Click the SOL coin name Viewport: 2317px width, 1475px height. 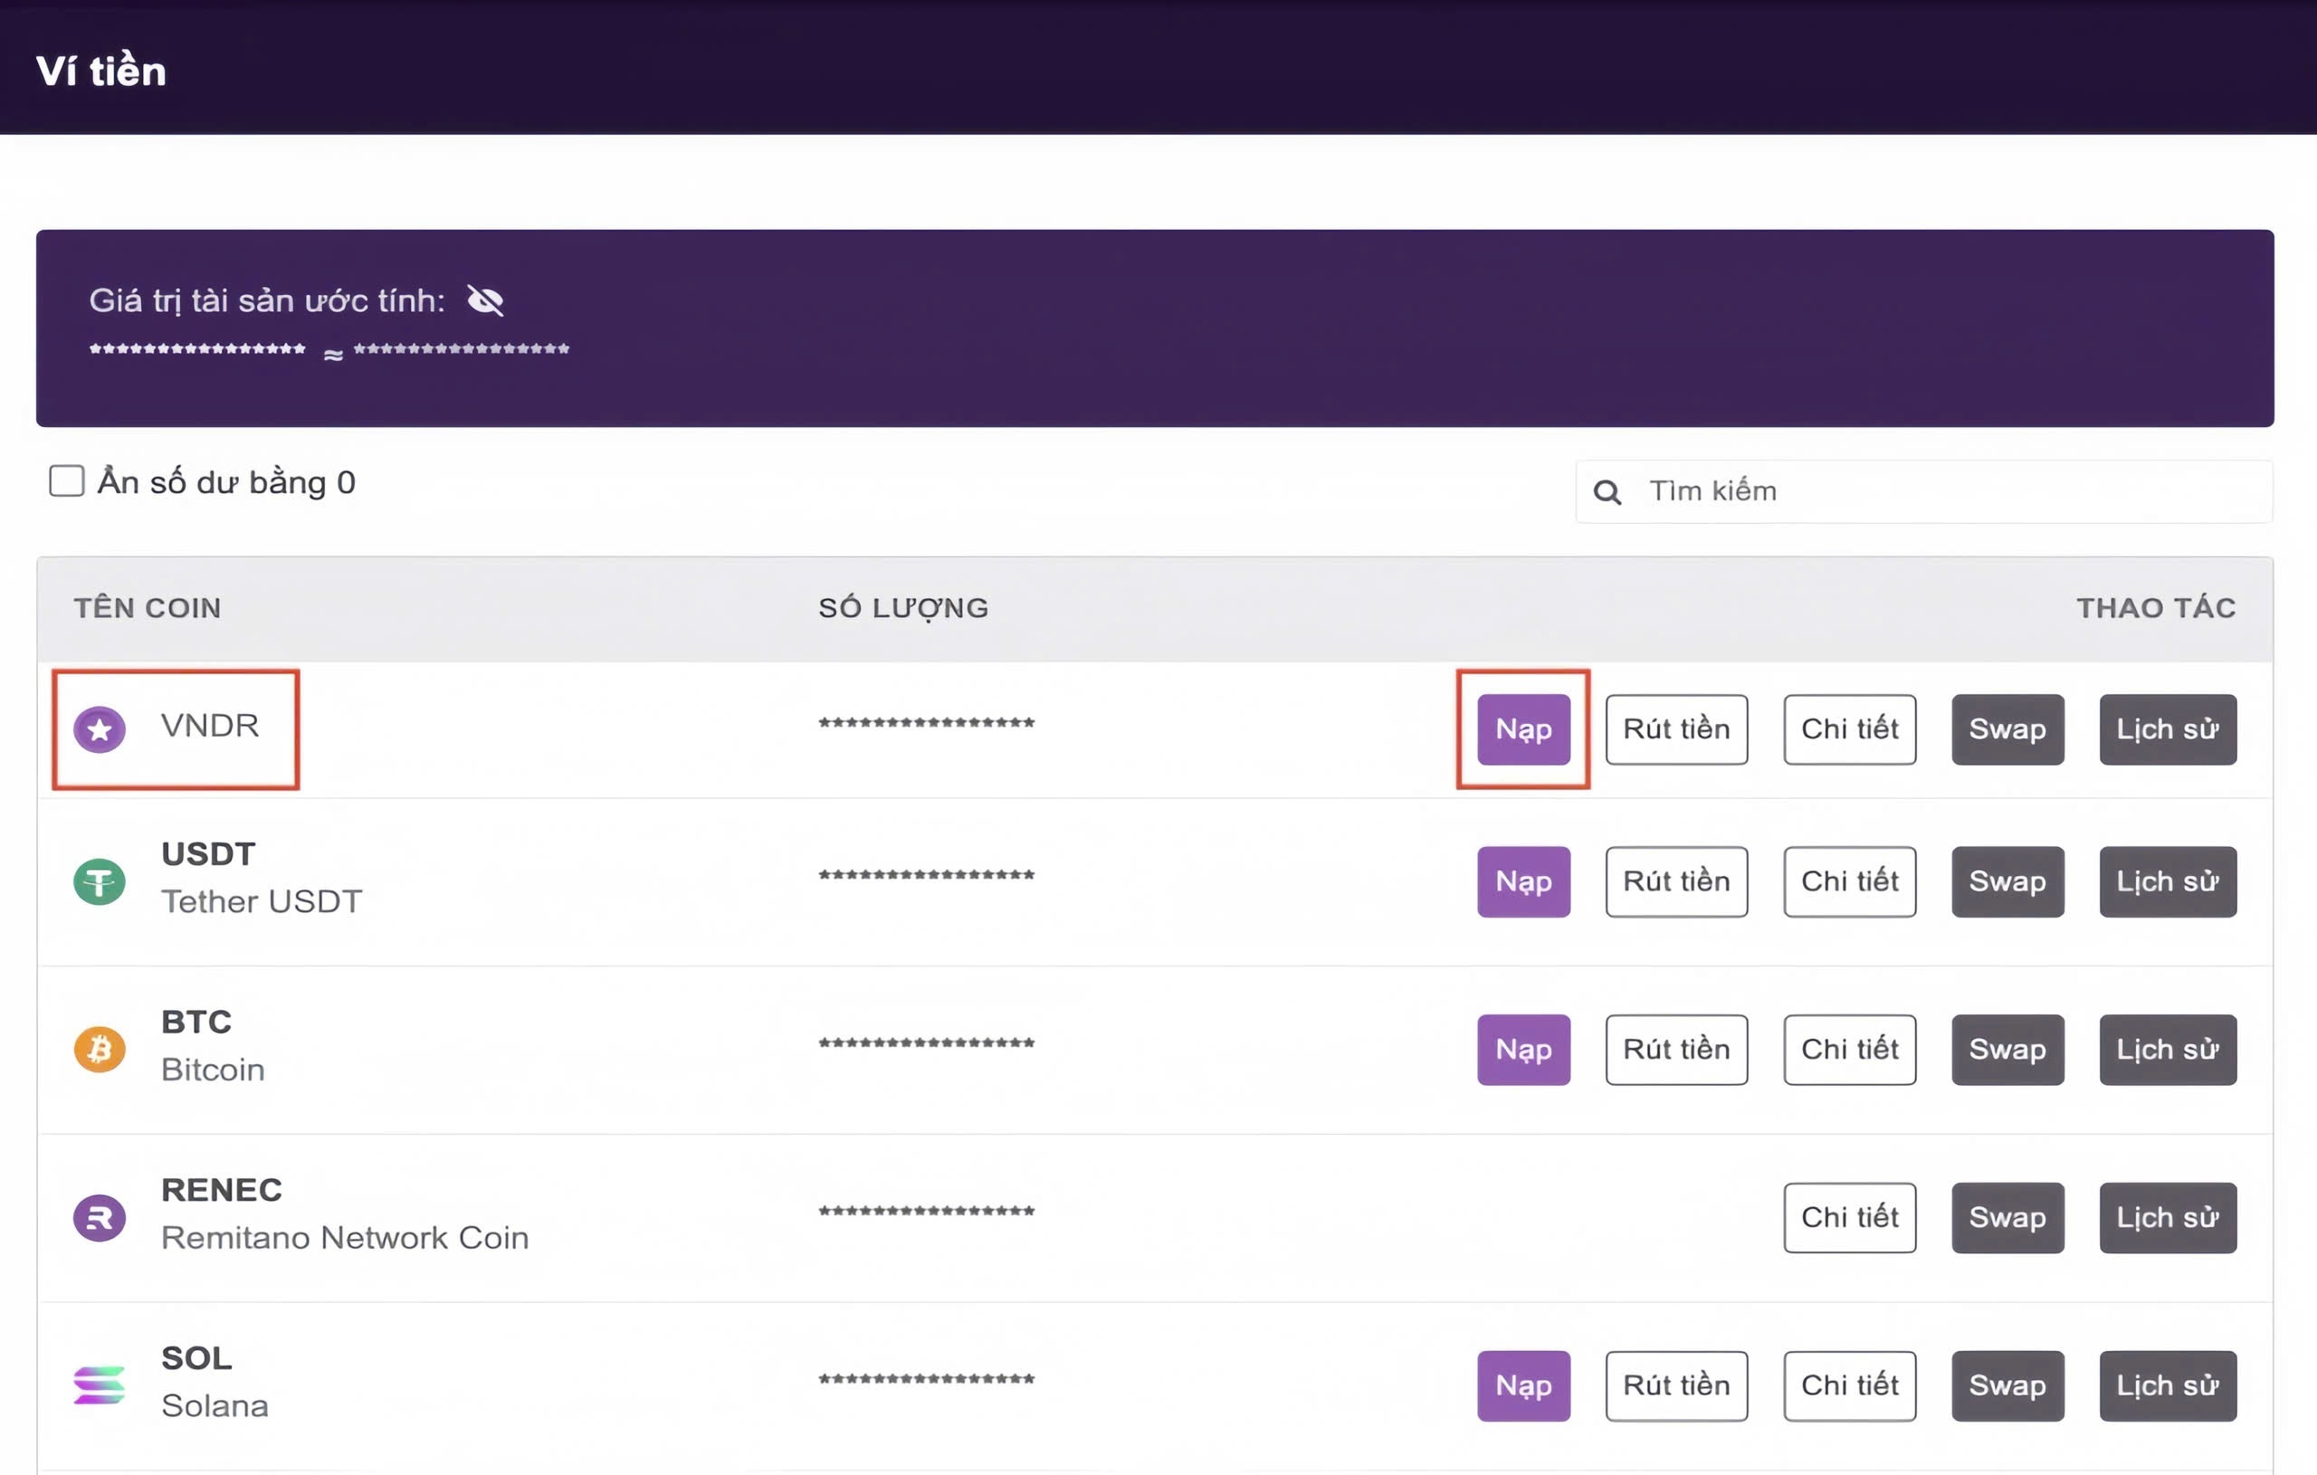point(196,1358)
